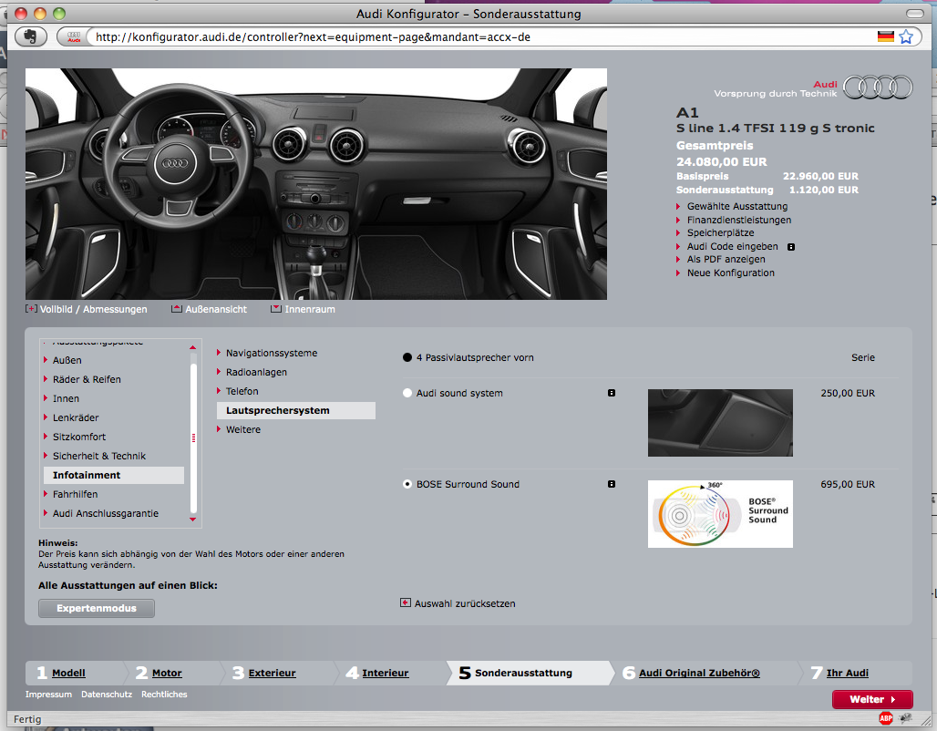Image resolution: width=937 pixels, height=731 pixels.
Task: Expand the Außen category
Action: (x=67, y=360)
